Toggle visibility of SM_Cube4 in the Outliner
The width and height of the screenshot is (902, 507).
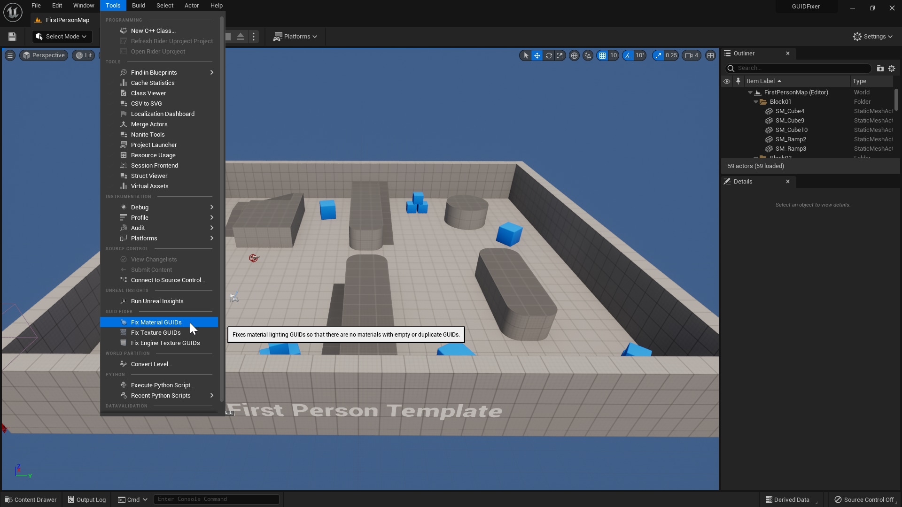tap(727, 111)
